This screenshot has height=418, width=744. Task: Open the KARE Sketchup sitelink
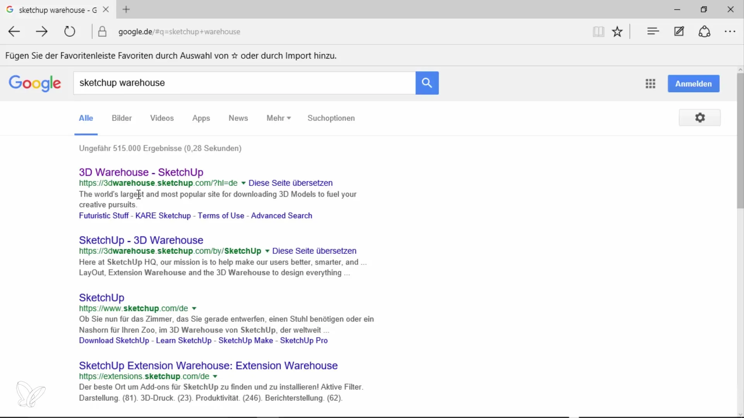[163, 216]
